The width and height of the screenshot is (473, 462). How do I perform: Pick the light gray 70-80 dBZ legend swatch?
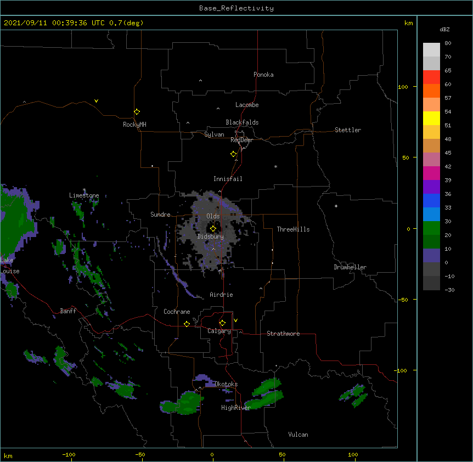point(431,50)
